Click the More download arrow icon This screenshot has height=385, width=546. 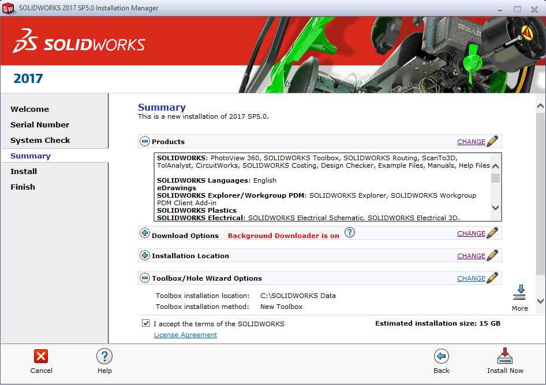click(x=519, y=292)
